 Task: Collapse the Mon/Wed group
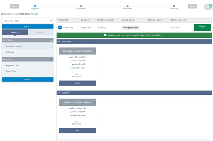[x=59, y=41]
